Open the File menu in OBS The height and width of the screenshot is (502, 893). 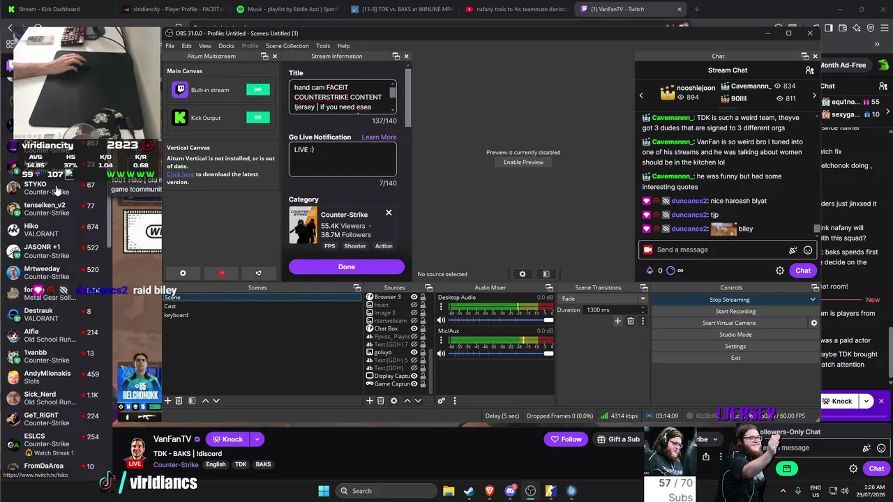click(170, 46)
